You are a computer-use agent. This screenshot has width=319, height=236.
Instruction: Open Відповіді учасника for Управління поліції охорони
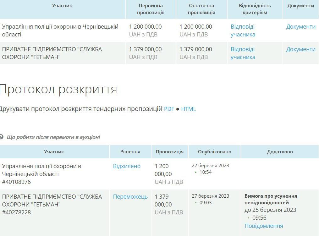point(243,30)
